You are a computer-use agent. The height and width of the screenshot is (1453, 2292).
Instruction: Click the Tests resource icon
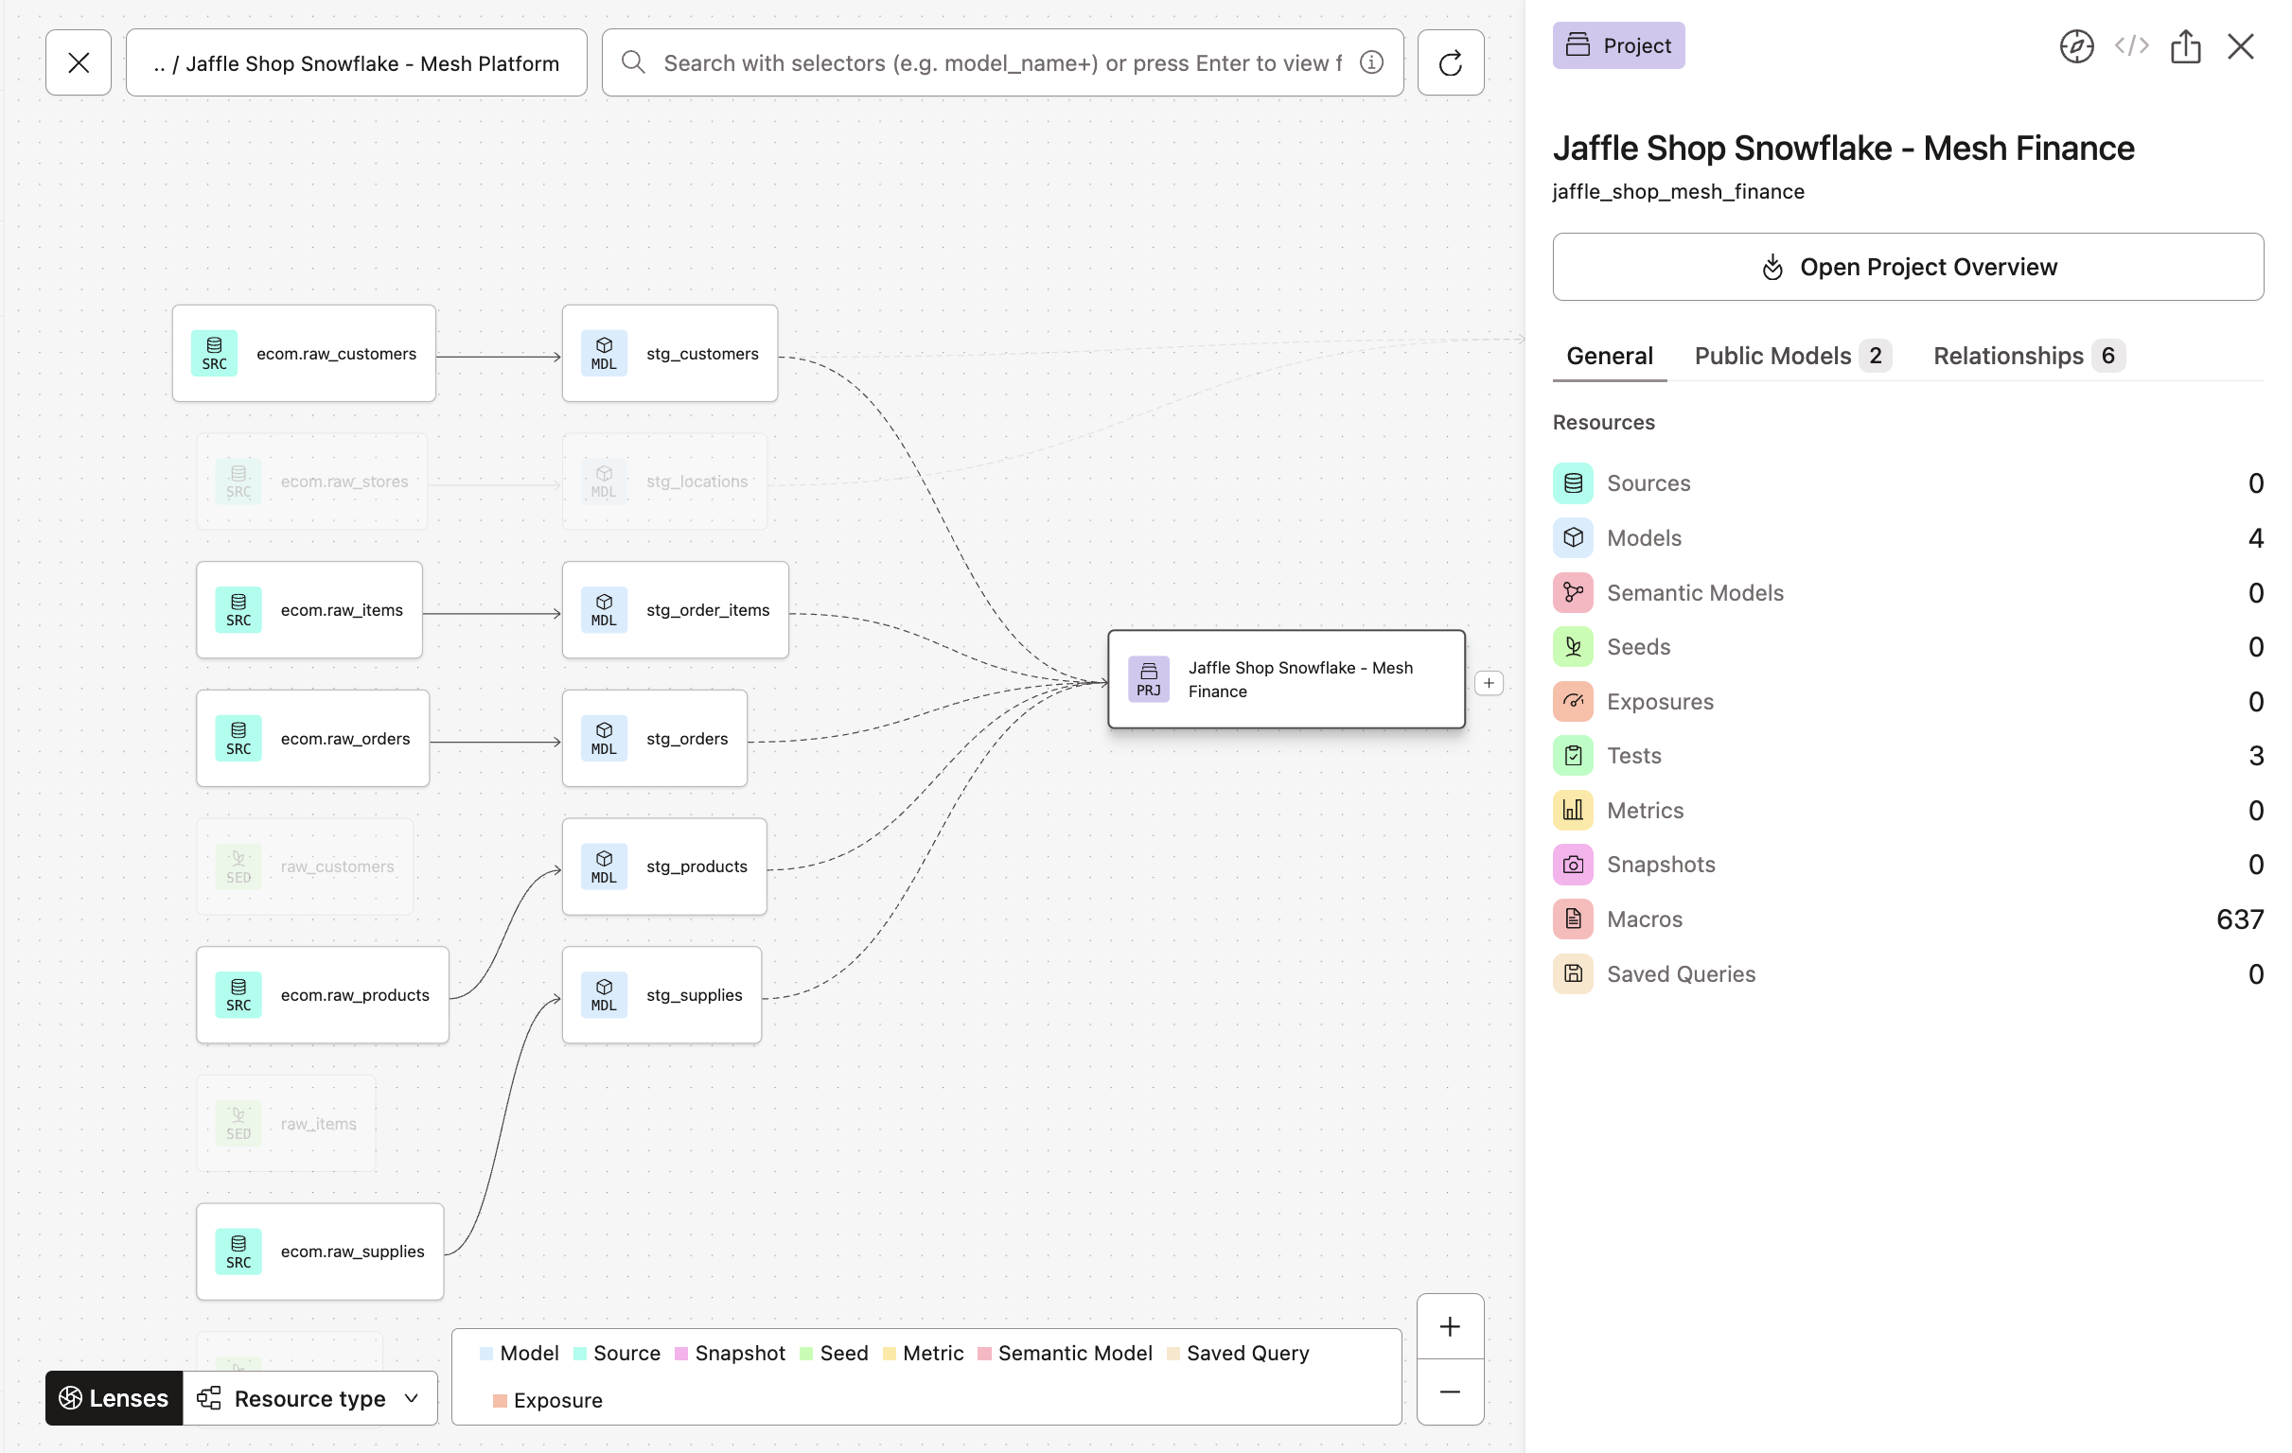pyautogui.click(x=1573, y=756)
